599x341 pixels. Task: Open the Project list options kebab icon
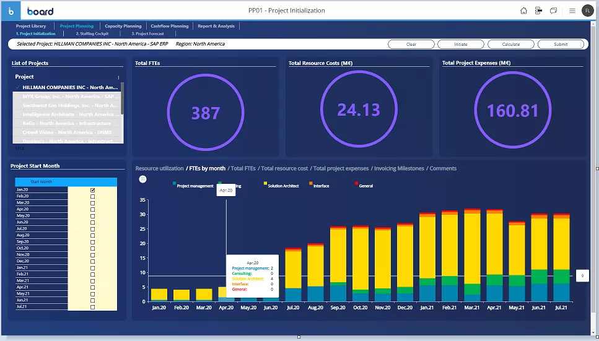pyautogui.click(x=118, y=77)
